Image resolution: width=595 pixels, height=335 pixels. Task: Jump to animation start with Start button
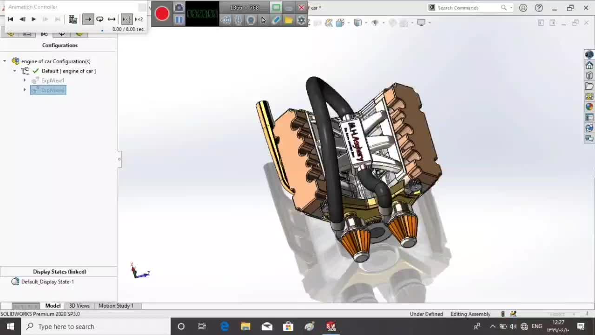click(x=10, y=19)
